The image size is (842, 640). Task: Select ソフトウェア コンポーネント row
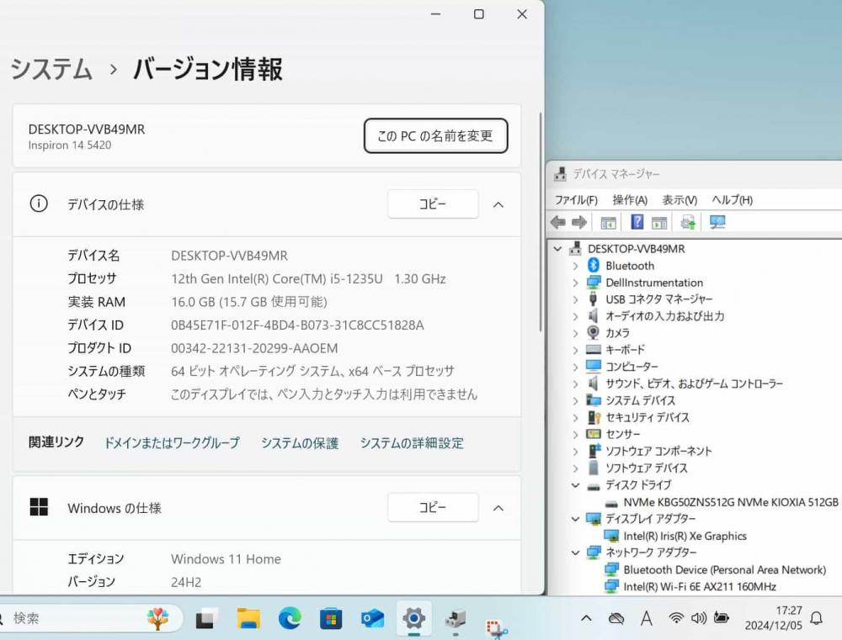tap(658, 451)
